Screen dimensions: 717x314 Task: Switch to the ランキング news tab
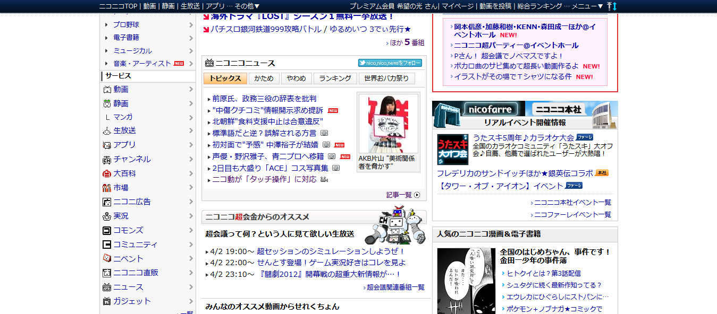[x=335, y=78]
